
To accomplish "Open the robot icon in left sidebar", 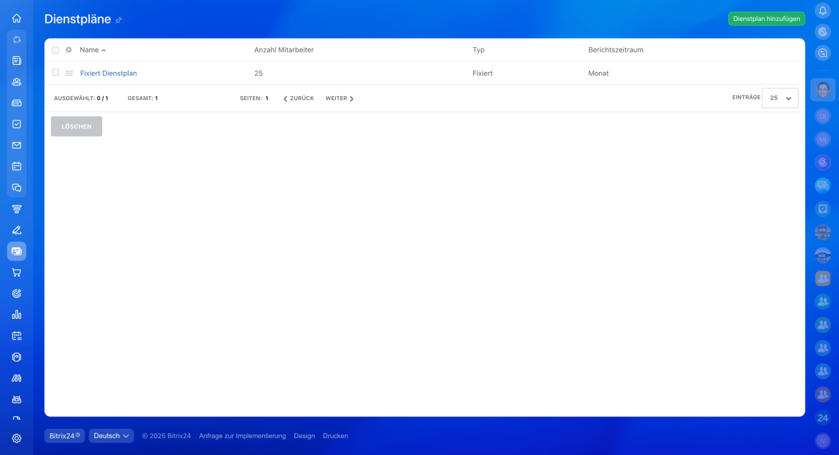I will 16,399.
